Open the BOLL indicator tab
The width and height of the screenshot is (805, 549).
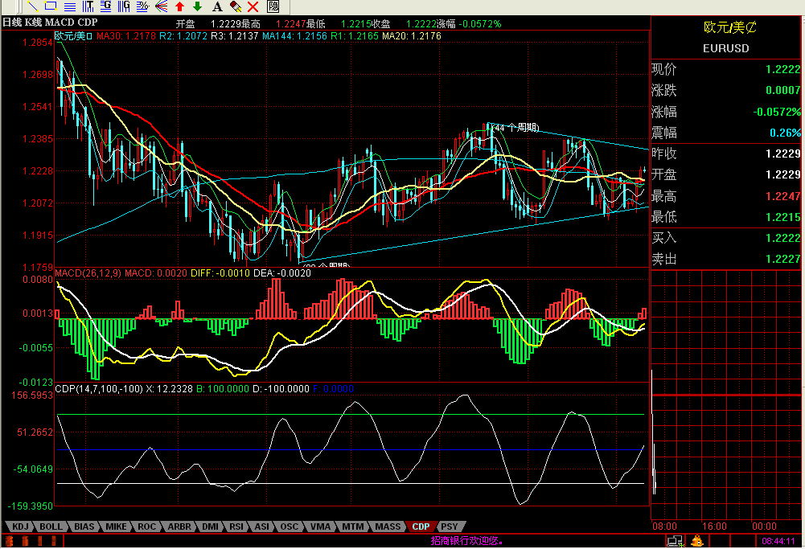click(51, 526)
